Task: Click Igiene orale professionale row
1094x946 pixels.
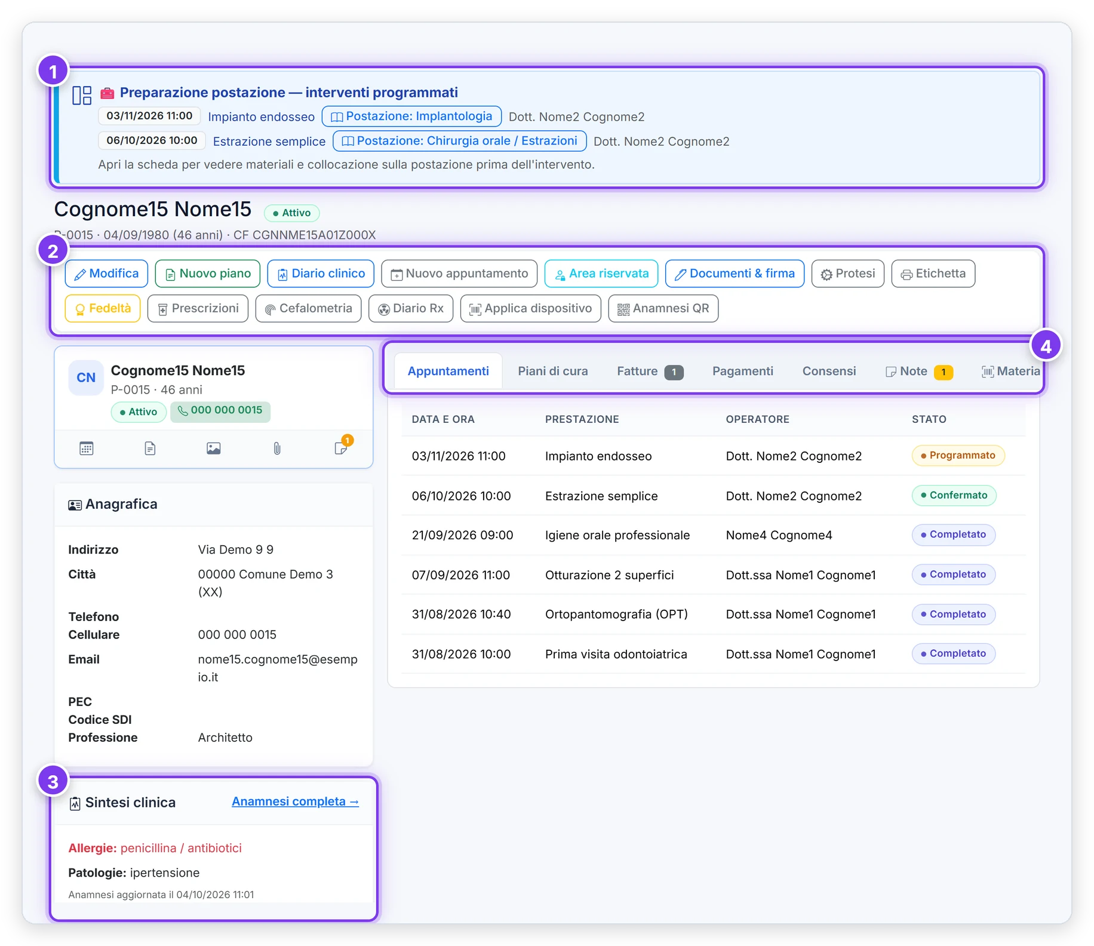Action: 714,535
